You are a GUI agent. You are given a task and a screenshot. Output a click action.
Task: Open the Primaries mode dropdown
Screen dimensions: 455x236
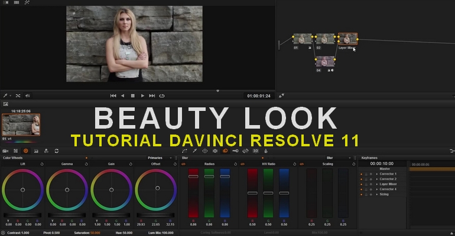tap(160, 158)
